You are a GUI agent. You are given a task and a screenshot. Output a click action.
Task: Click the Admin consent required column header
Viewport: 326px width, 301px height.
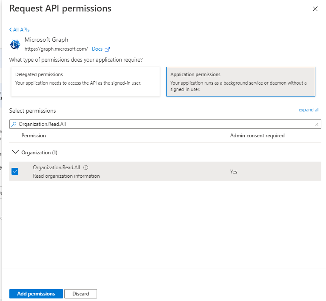257,136
